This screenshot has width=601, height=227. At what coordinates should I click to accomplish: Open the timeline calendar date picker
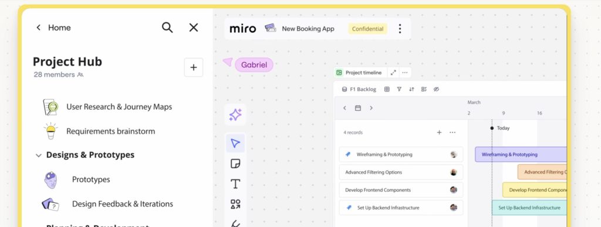click(x=357, y=108)
